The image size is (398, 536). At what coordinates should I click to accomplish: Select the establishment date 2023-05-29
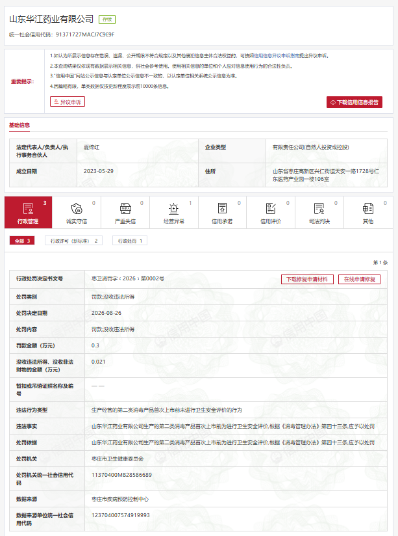coord(99,171)
